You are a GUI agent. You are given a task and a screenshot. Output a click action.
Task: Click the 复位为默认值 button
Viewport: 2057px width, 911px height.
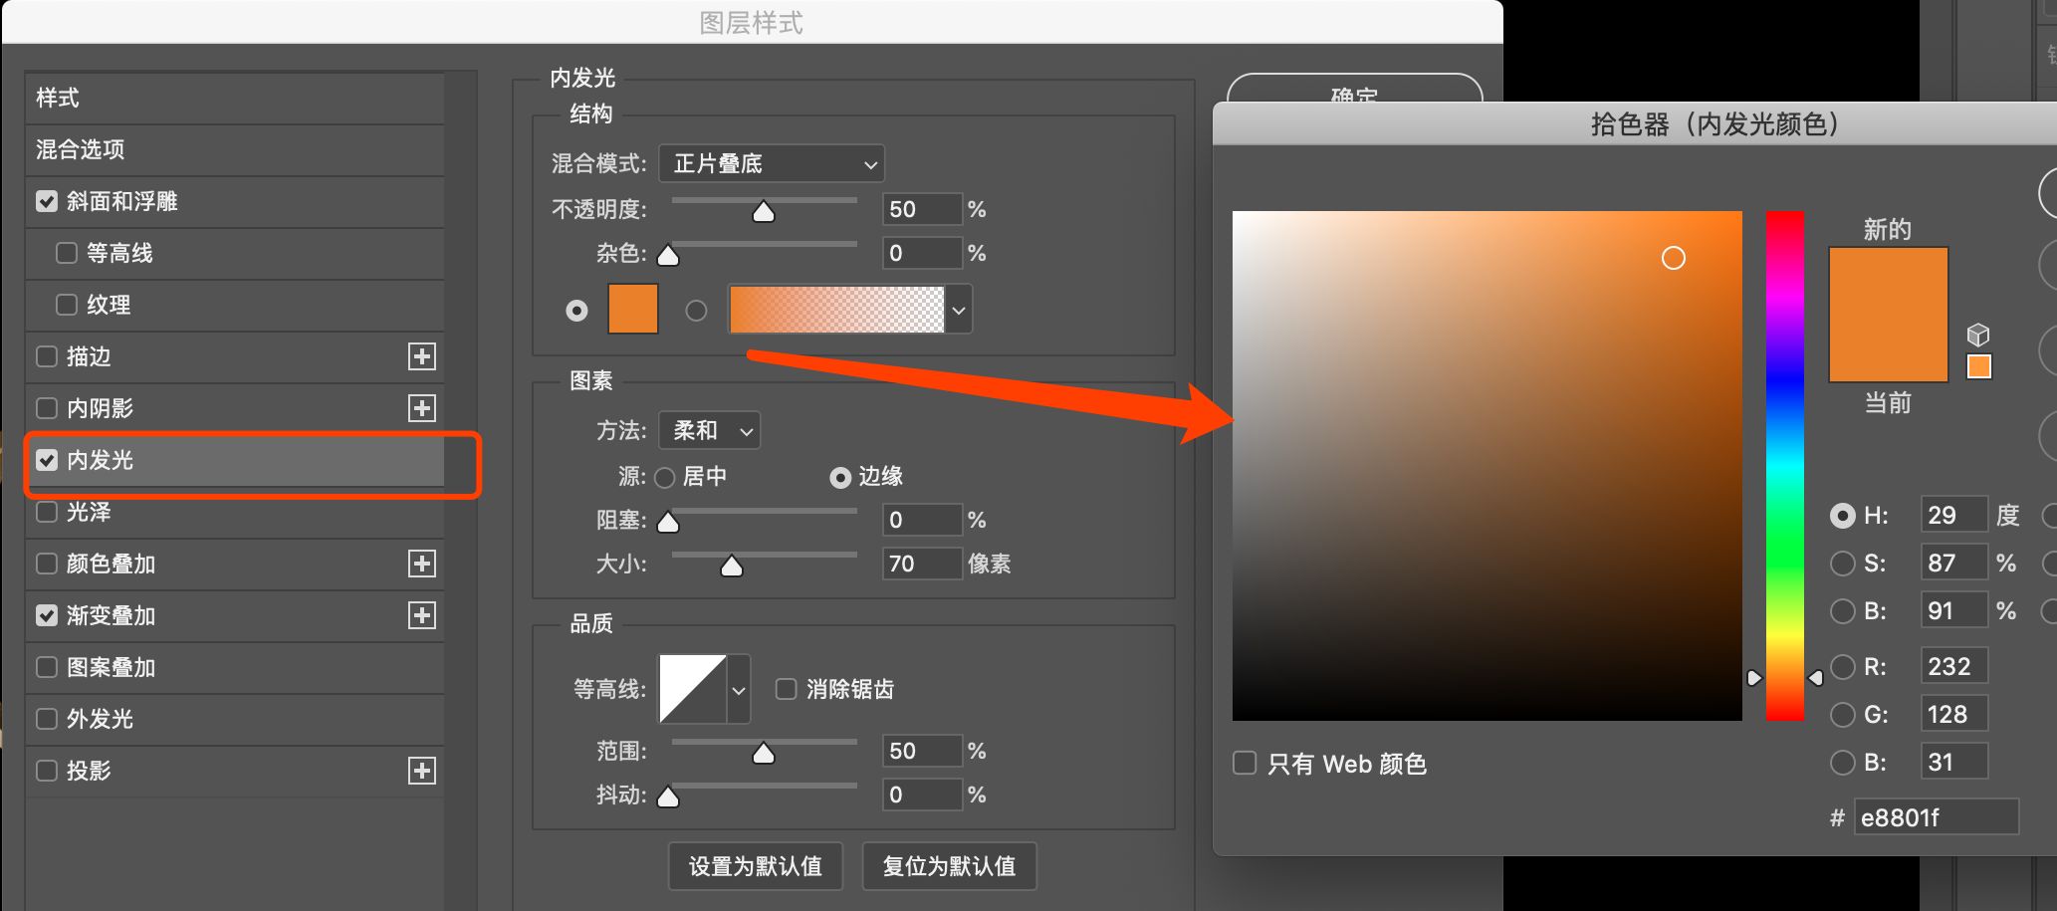(x=949, y=866)
